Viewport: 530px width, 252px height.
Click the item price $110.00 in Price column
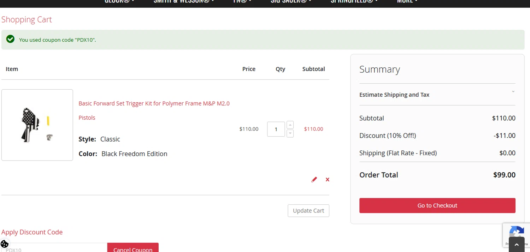point(249,129)
